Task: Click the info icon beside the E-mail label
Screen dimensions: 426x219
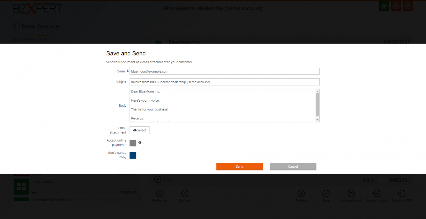Action: coord(128,71)
